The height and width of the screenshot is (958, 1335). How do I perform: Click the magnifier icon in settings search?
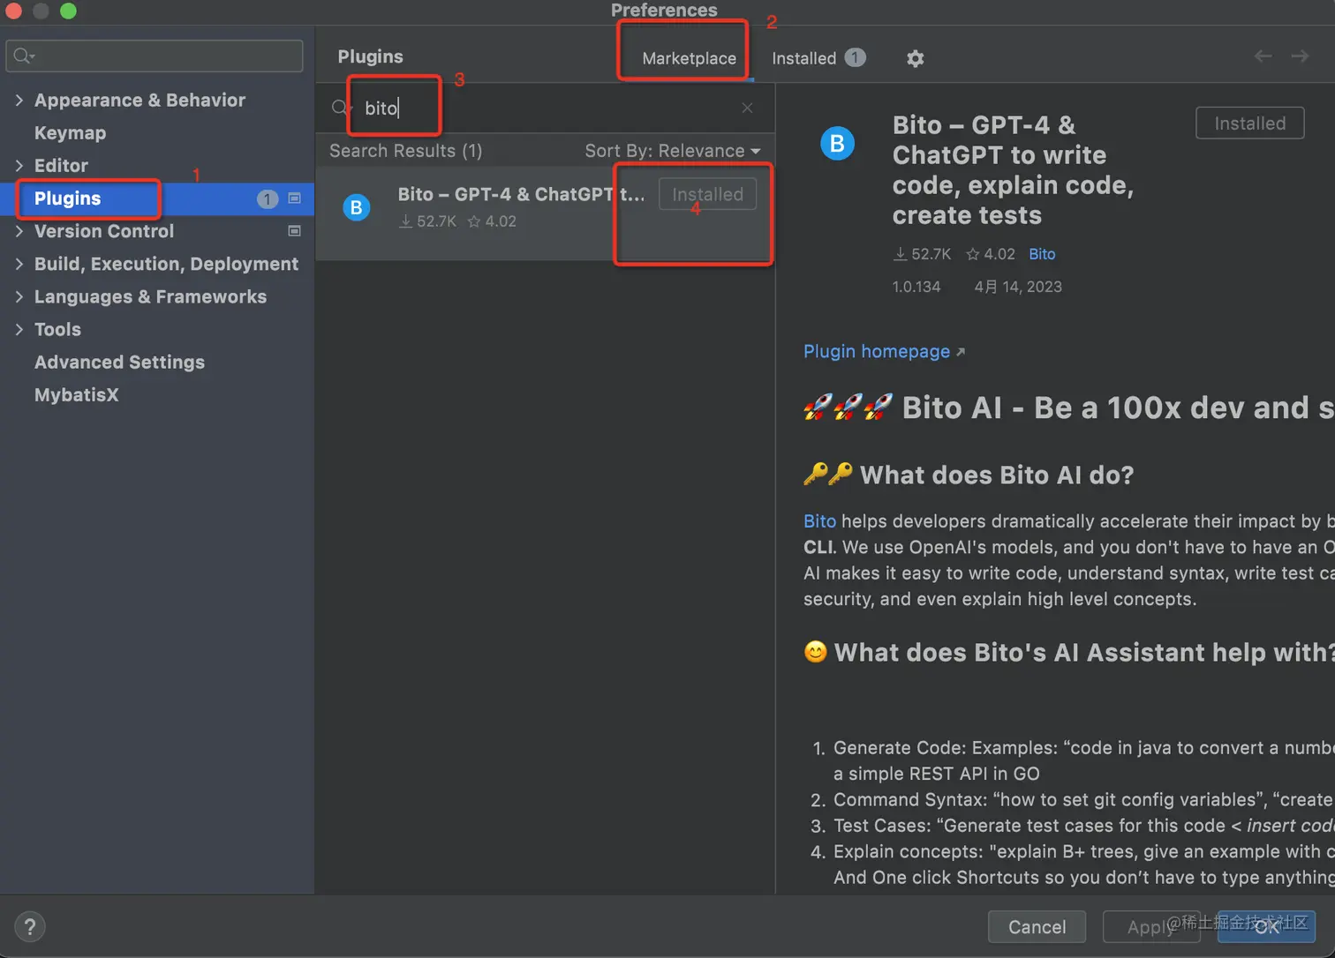(x=23, y=56)
